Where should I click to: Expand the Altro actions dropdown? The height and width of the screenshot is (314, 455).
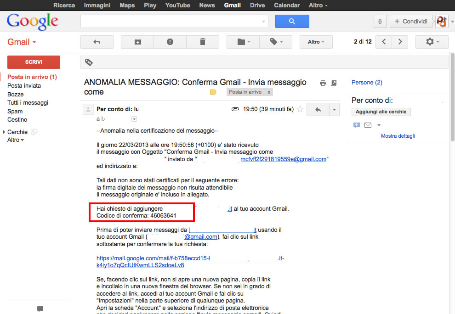[316, 42]
